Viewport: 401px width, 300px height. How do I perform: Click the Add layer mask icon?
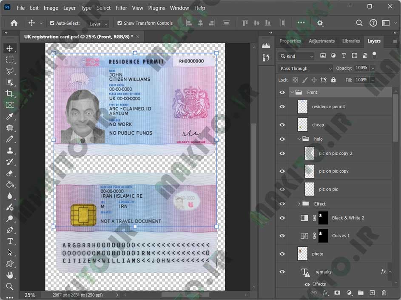(x=337, y=293)
